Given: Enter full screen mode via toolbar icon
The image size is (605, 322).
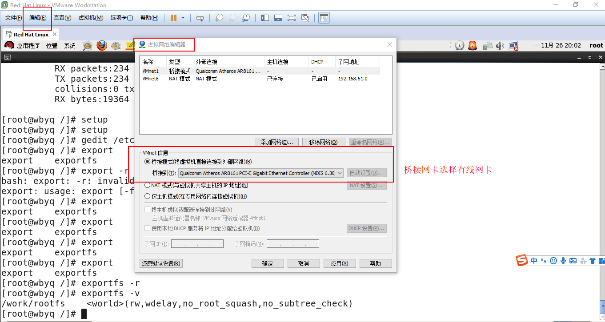Looking at the screenshot, I should (x=292, y=18).
